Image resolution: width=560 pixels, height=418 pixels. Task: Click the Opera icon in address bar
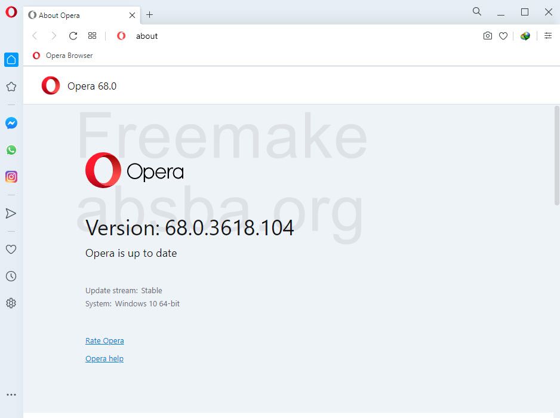pos(121,36)
